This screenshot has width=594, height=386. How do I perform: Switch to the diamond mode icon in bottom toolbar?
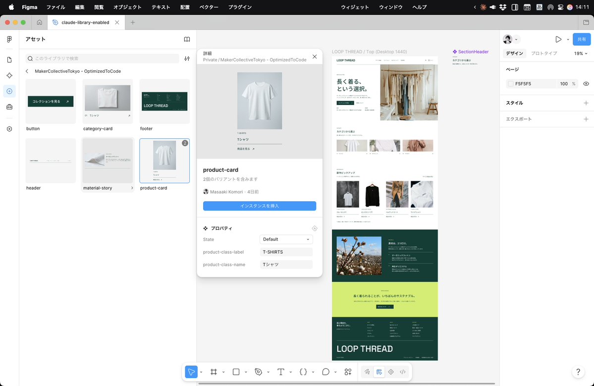point(391,372)
